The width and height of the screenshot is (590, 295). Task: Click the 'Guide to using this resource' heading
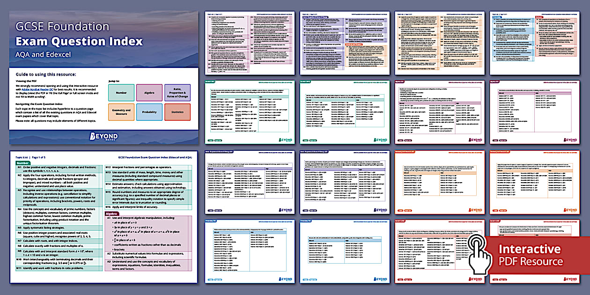coord(46,74)
